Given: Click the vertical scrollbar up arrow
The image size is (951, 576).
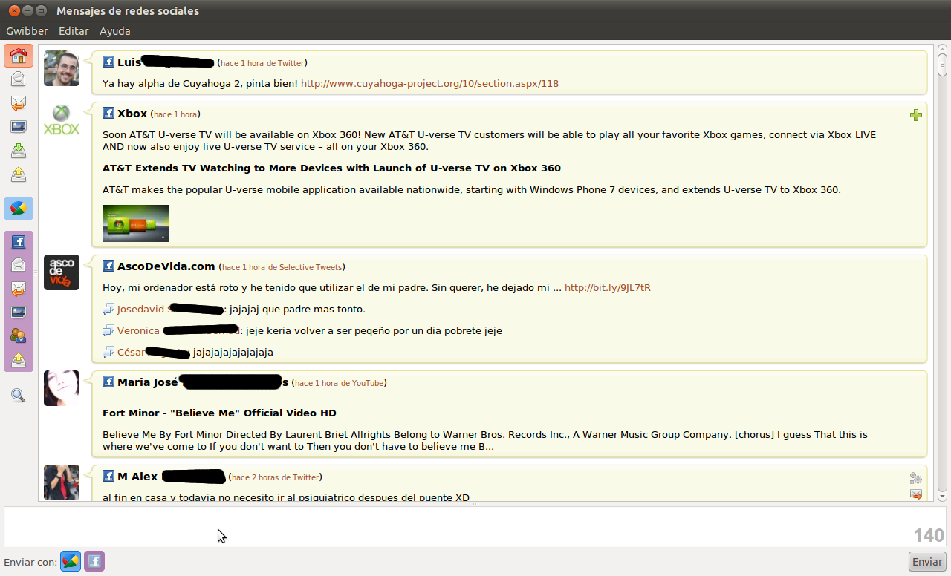Looking at the screenshot, I should [x=942, y=48].
